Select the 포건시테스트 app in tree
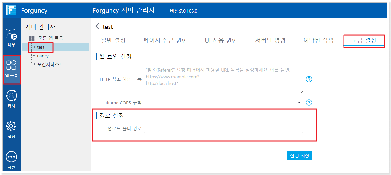Viewport: 391px width, 175px height. (x=50, y=64)
